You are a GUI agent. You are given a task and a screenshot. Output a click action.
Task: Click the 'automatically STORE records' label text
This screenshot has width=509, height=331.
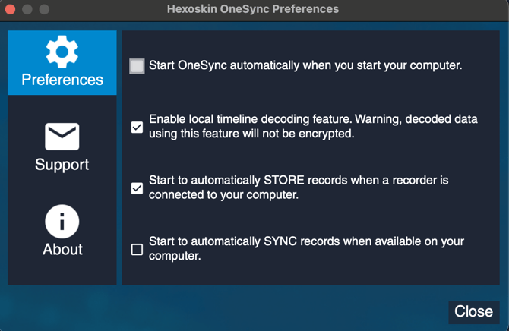coord(299,188)
